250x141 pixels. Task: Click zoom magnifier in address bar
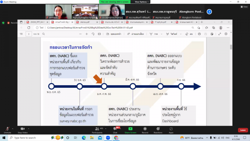point(193,28)
